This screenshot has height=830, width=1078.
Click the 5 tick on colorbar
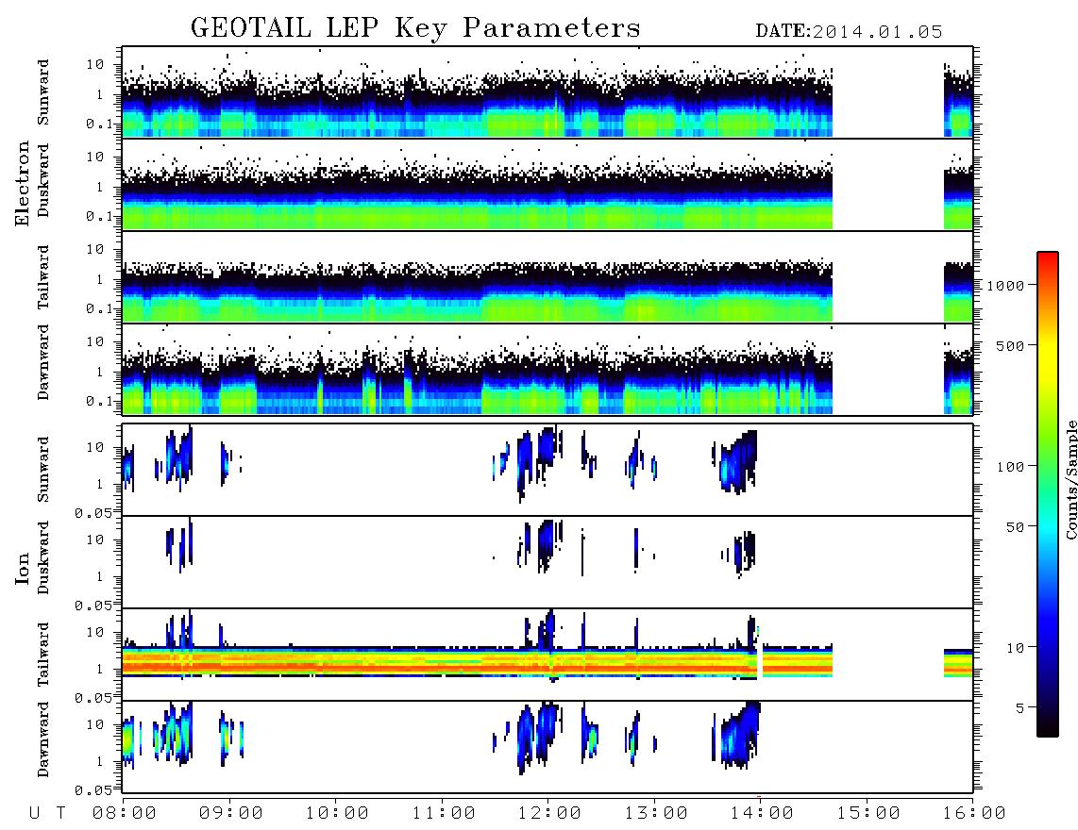[x=1020, y=708]
